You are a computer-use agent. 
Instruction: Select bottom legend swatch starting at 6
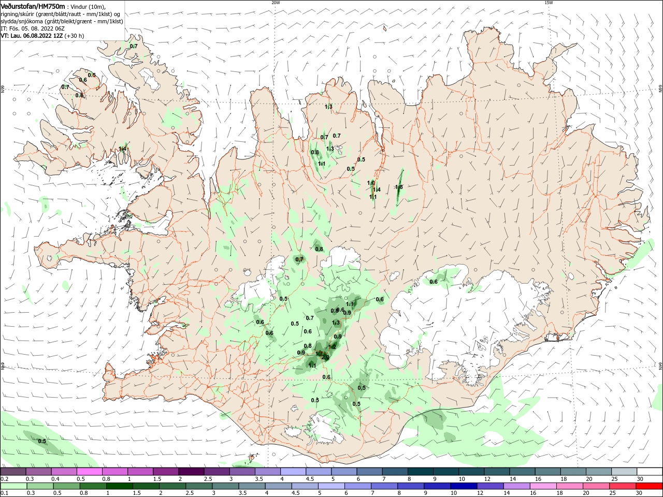[358, 486]
